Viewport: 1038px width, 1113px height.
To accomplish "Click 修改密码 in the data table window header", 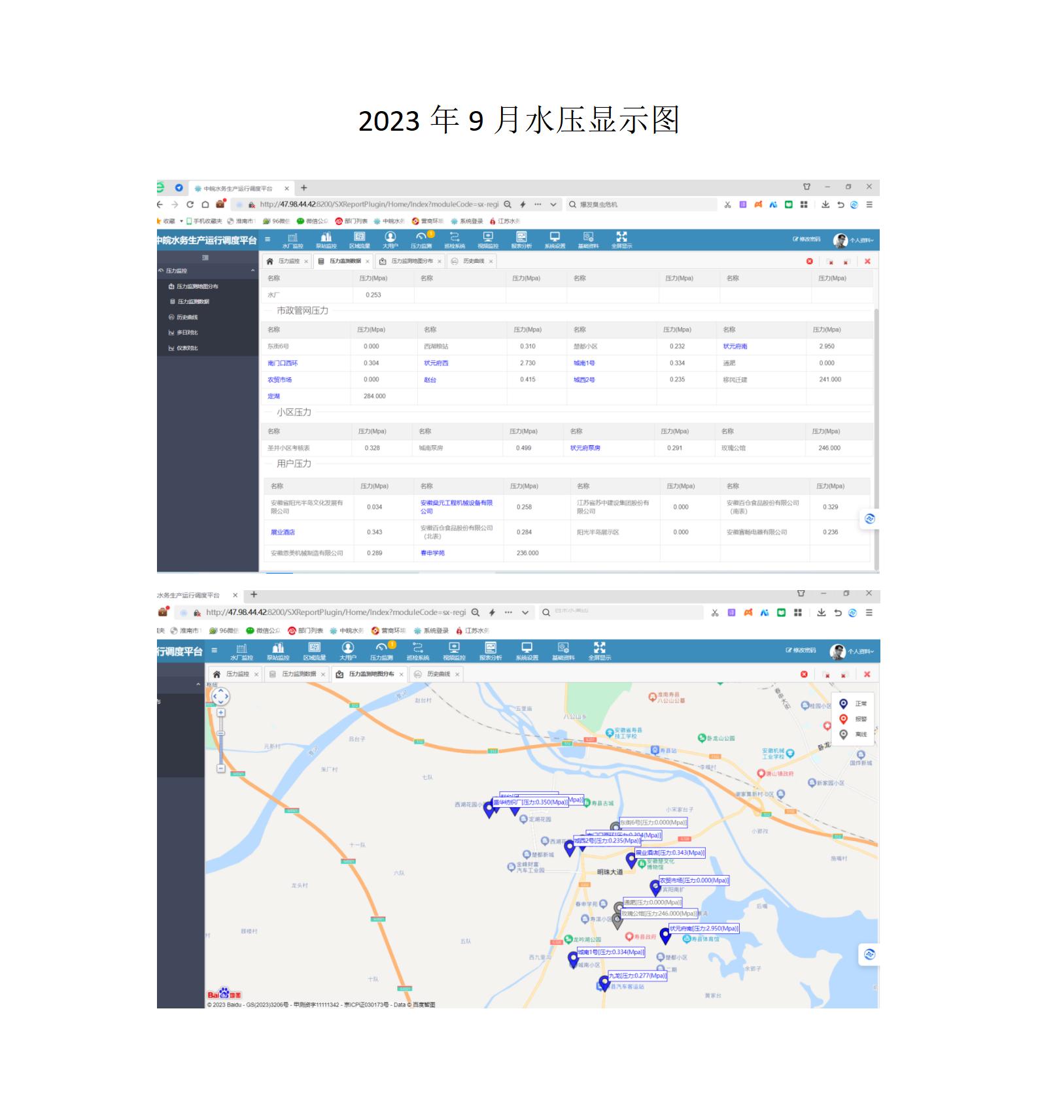I will pos(806,239).
